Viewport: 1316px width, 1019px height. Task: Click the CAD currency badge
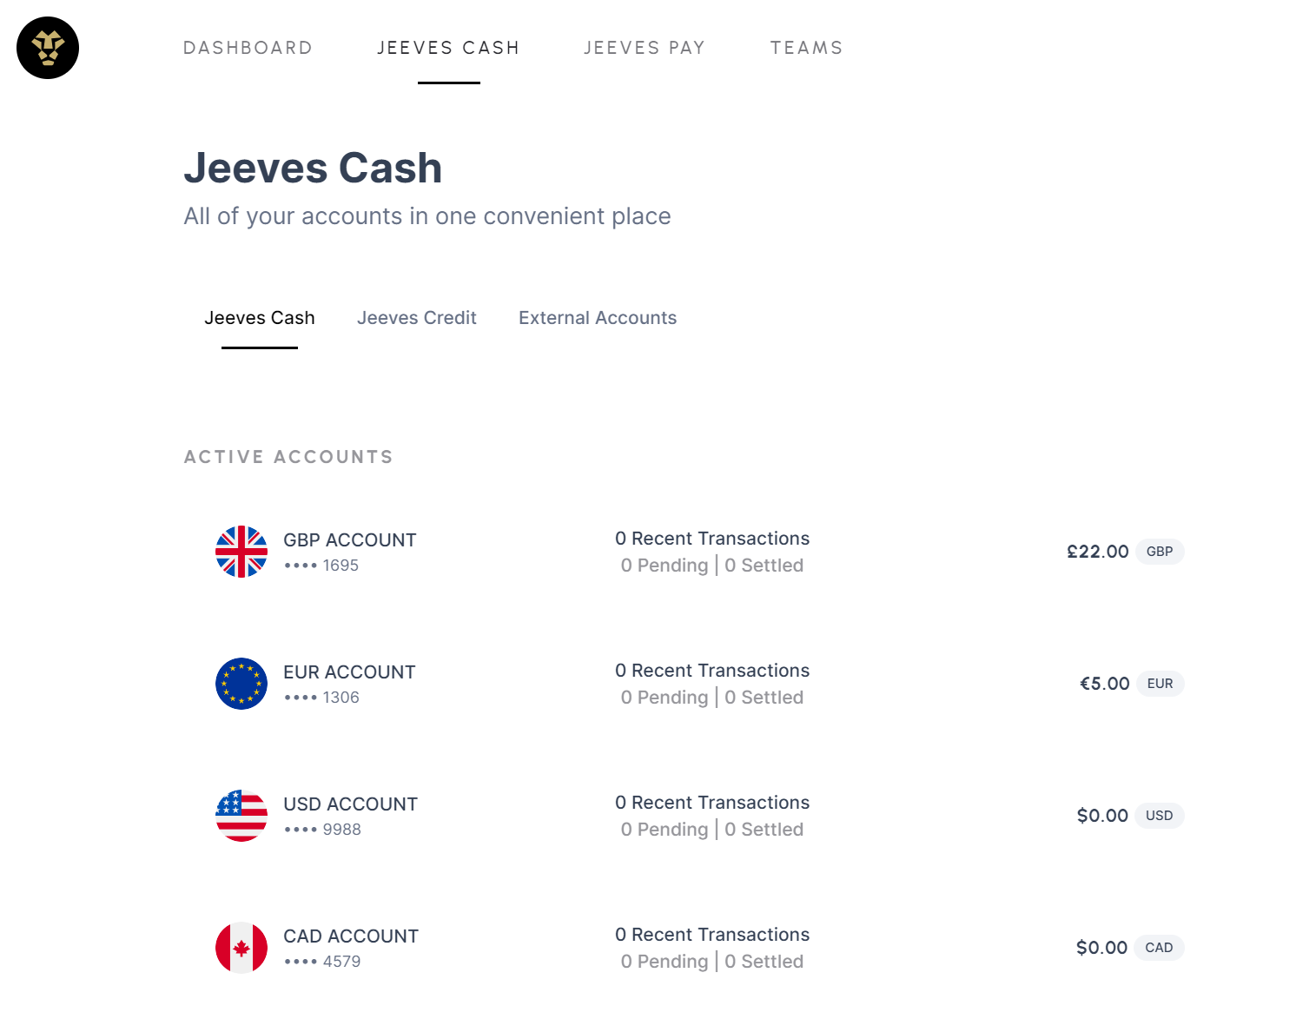[1159, 948]
